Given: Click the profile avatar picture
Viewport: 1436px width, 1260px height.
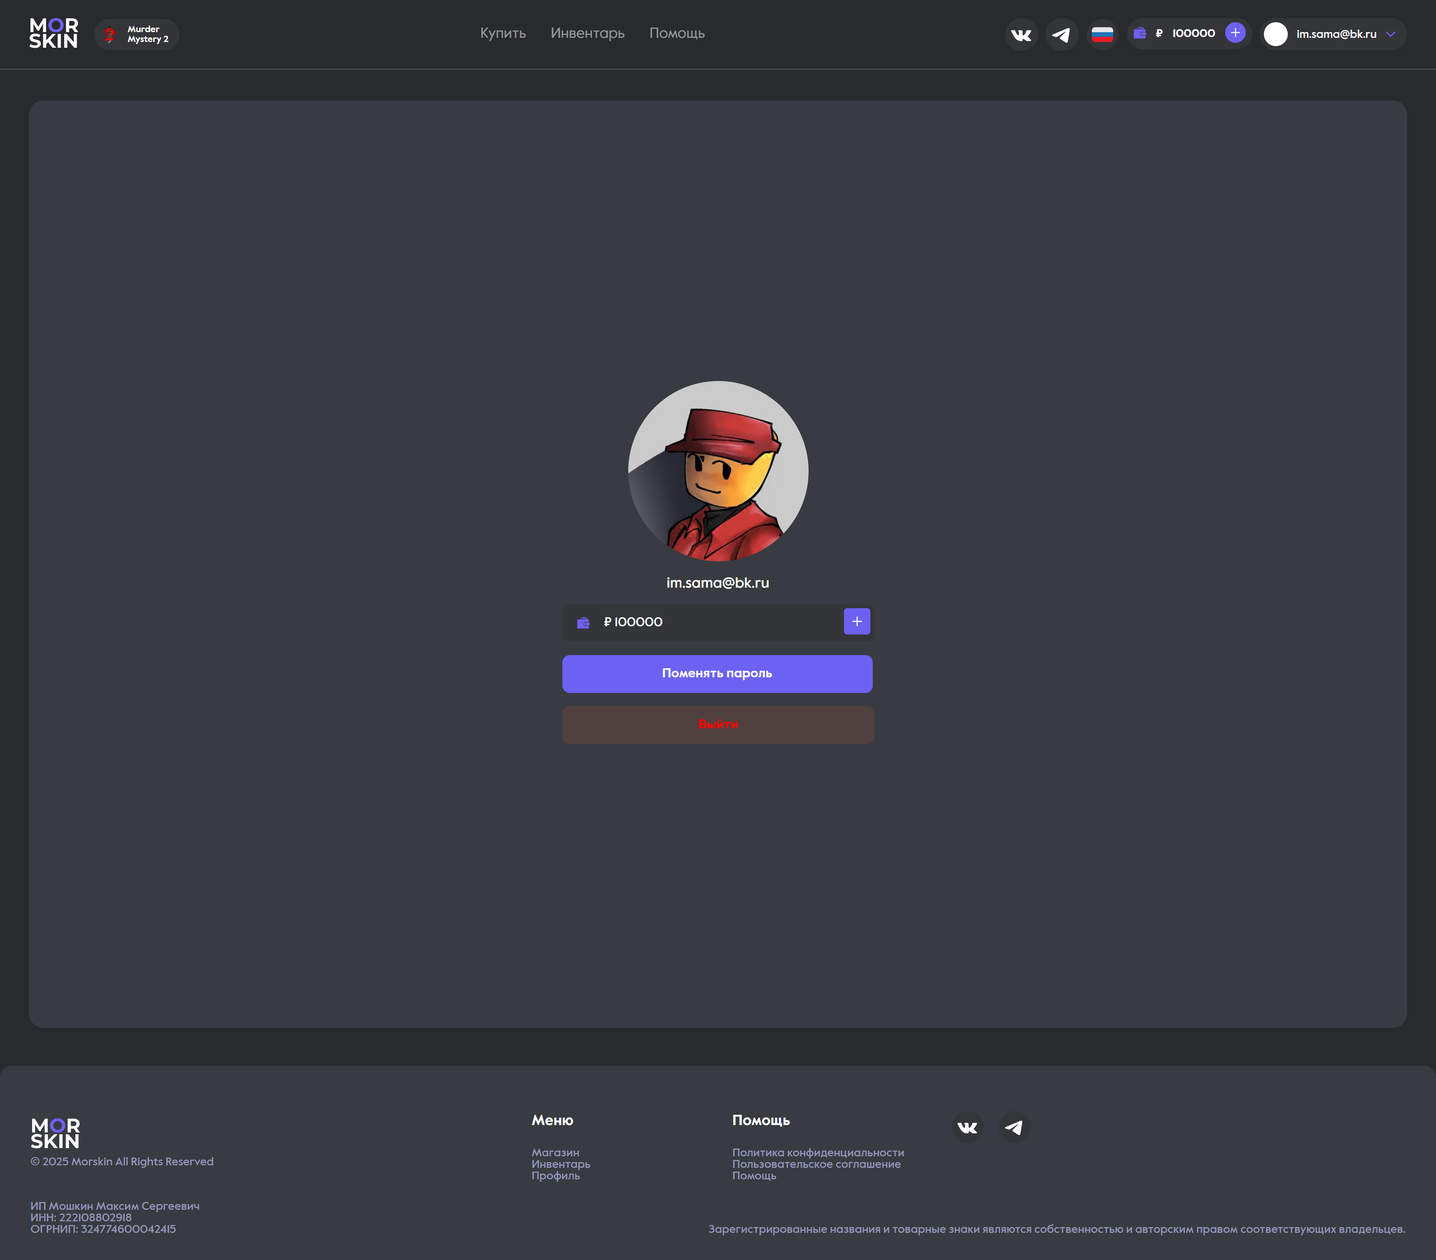Looking at the screenshot, I should point(717,471).
